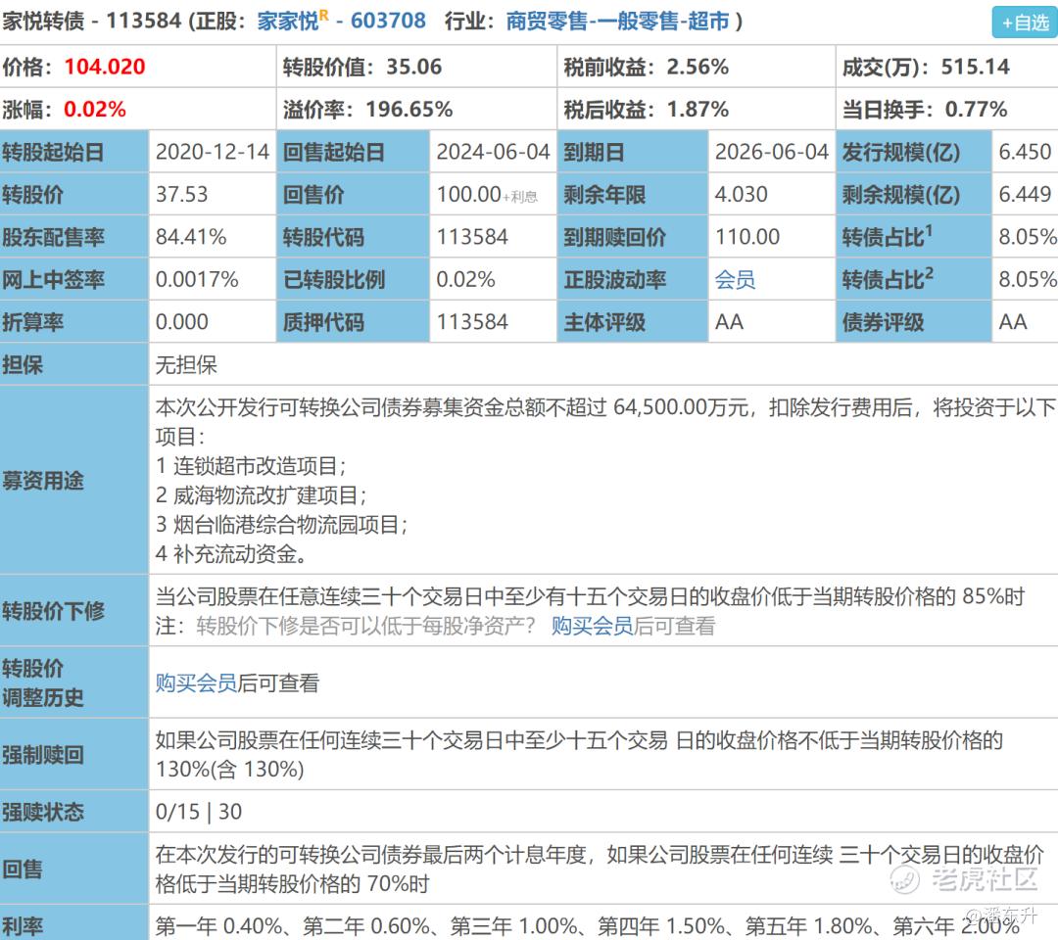Click line item 3 烟台临港综合物流园项目
1058x940 pixels.
282,524
